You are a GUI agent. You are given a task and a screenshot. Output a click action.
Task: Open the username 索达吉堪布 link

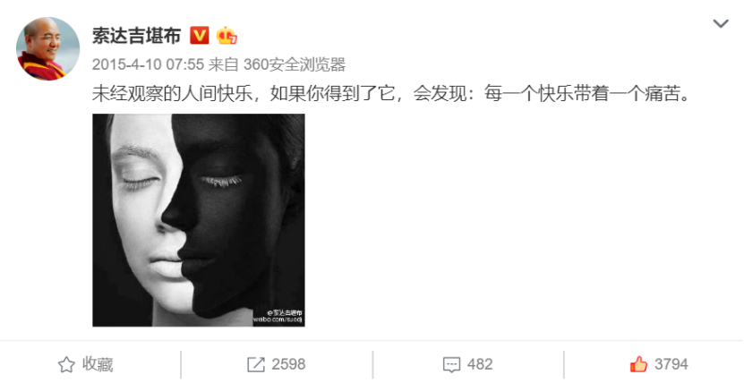point(137,36)
